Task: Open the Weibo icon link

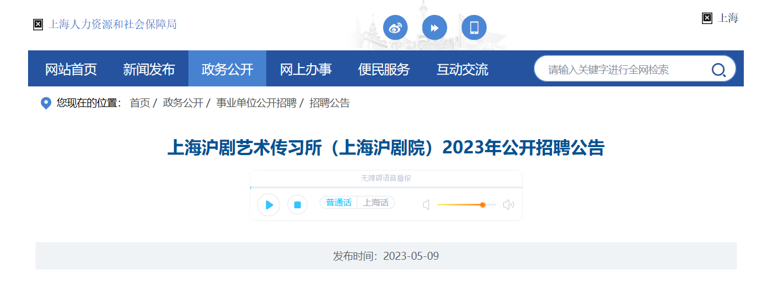Action: point(395,27)
